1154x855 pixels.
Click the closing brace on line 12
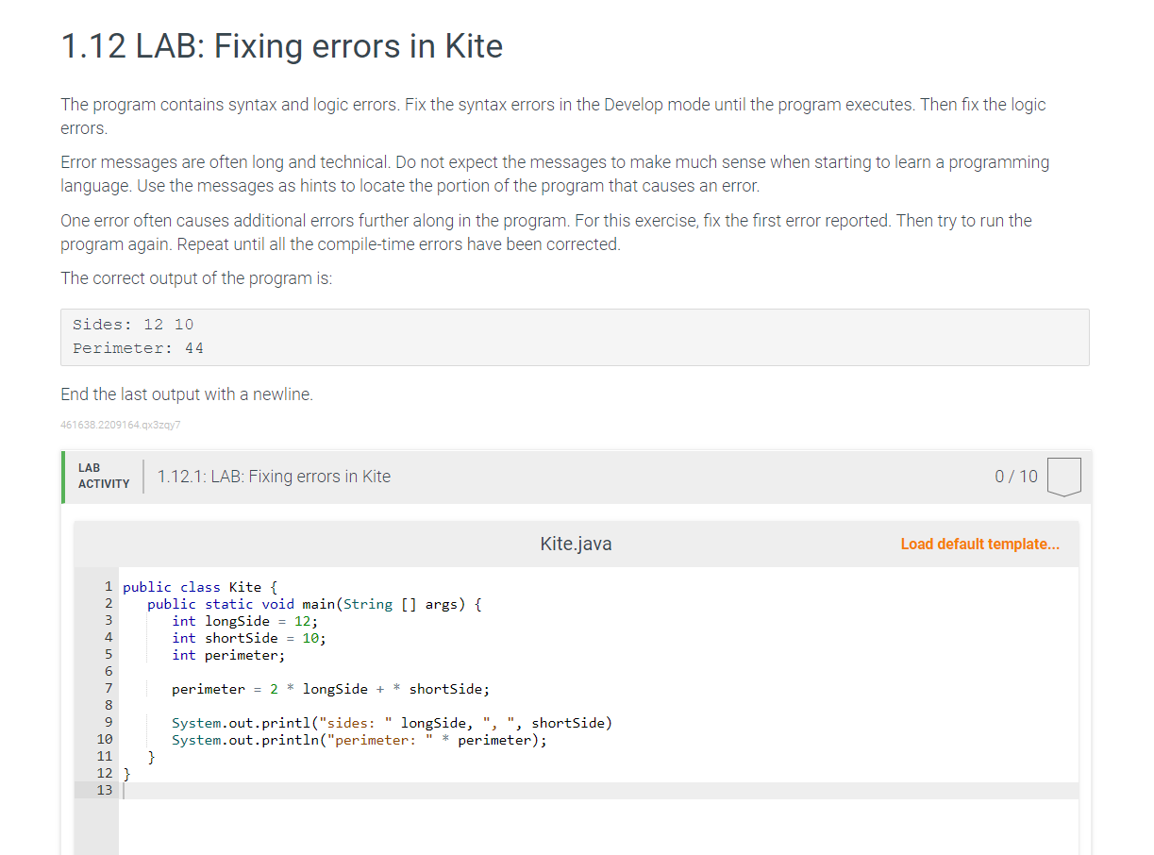coord(125,773)
